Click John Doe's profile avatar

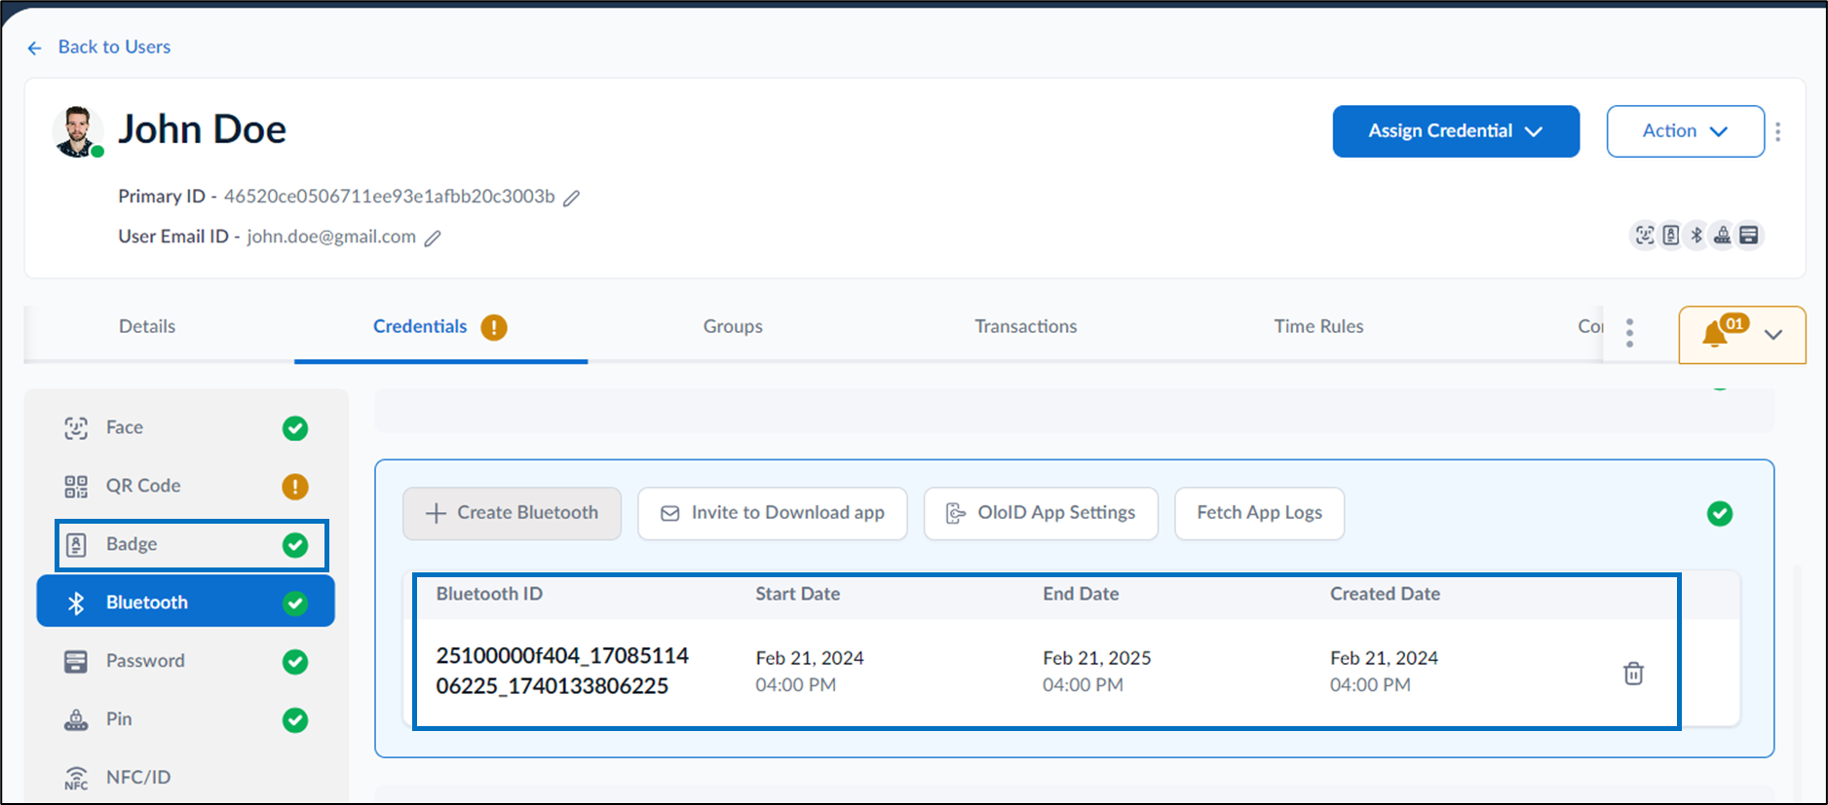pyautogui.click(x=76, y=131)
